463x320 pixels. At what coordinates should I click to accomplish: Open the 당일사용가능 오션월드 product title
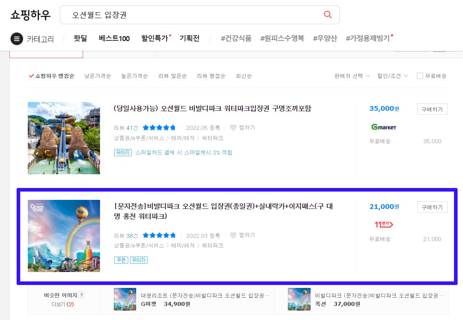pos(212,108)
